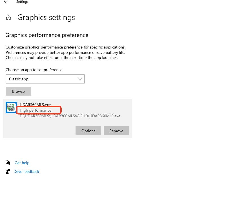The height and width of the screenshot is (207, 230).
Task: Open the Classic app dropdown
Action: tap(45, 79)
